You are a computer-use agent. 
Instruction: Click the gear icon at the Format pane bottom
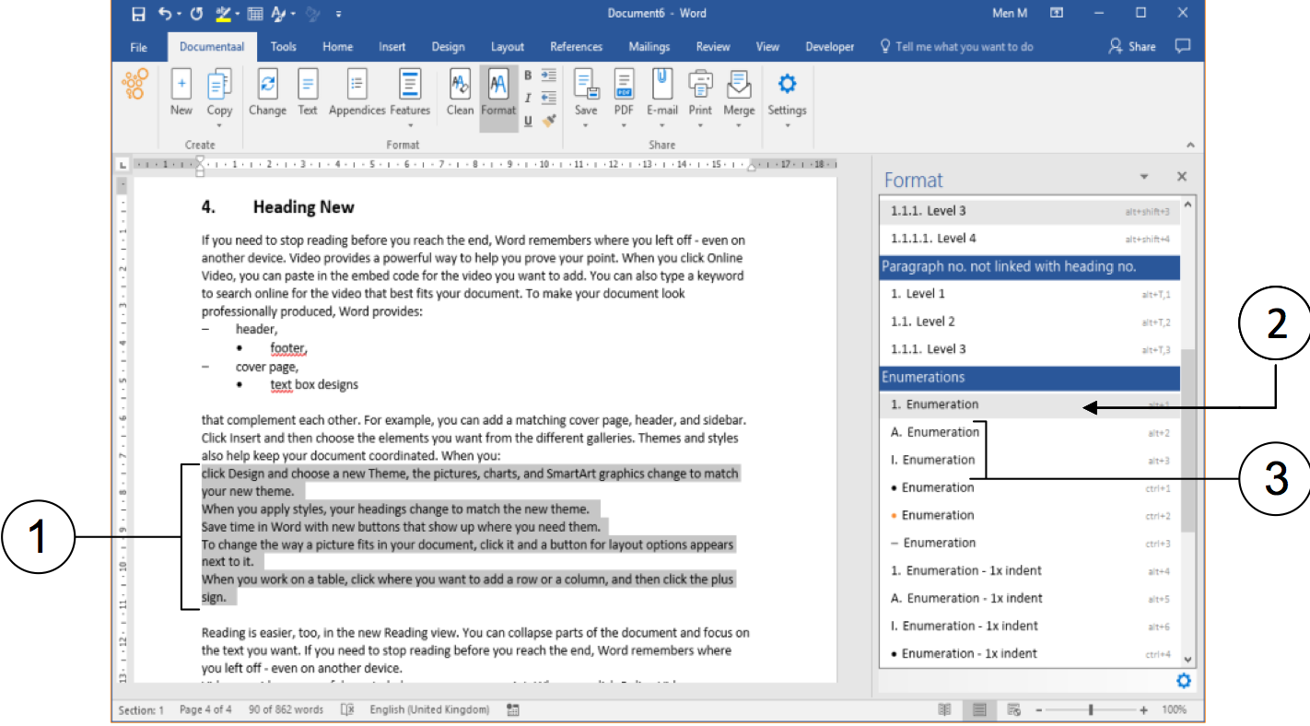click(x=1184, y=681)
